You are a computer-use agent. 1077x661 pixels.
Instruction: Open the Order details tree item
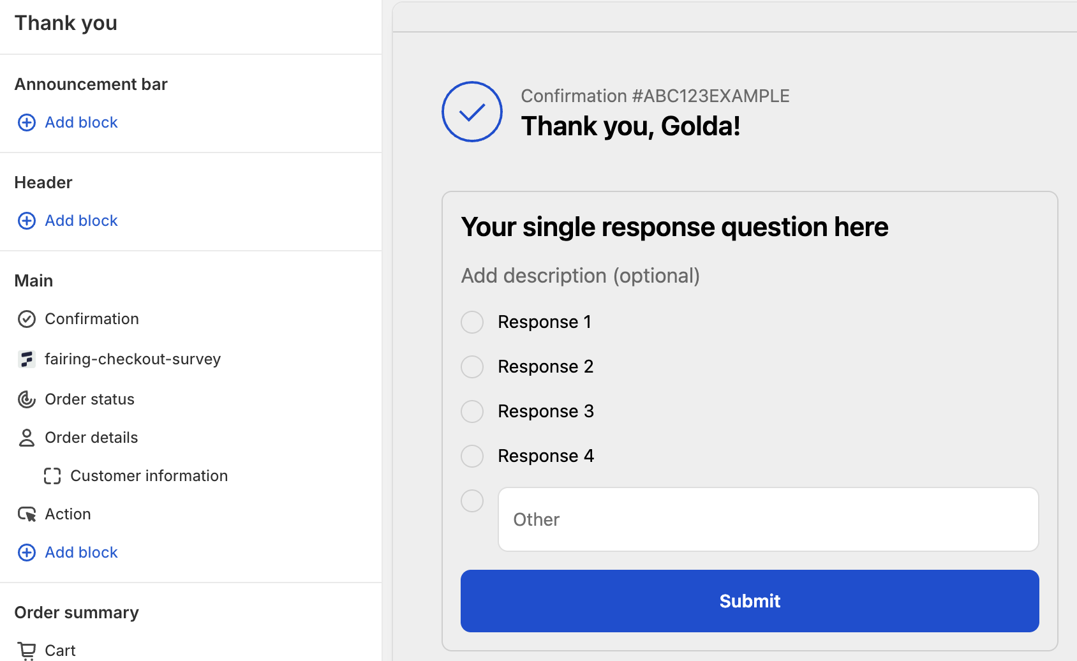pyautogui.click(x=91, y=438)
